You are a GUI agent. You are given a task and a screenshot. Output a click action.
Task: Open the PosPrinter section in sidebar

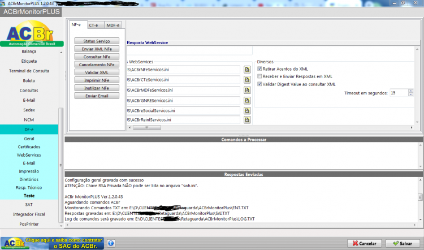click(x=29, y=224)
